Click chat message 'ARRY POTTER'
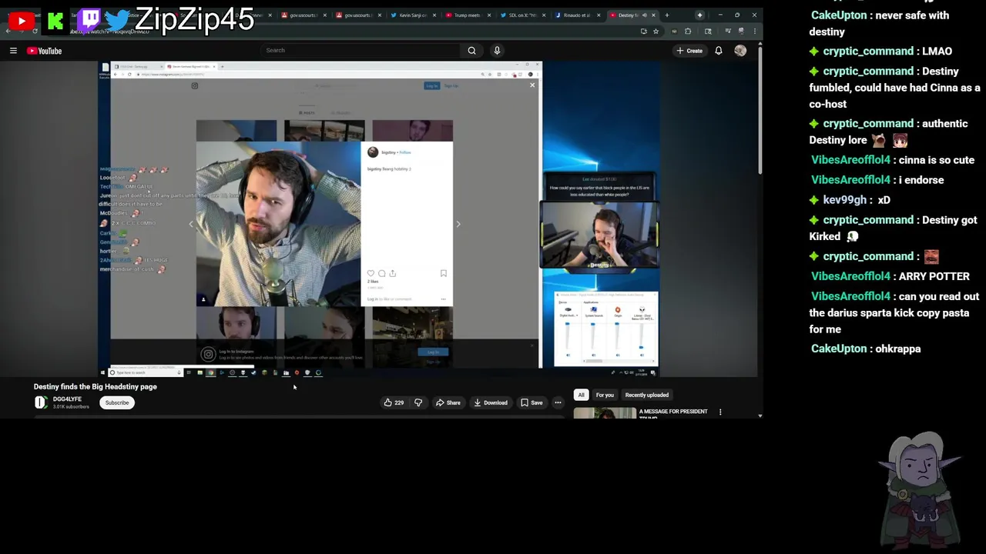 pyautogui.click(x=890, y=276)
